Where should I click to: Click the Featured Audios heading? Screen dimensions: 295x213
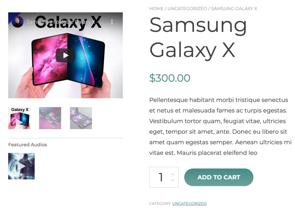(28, 145)
